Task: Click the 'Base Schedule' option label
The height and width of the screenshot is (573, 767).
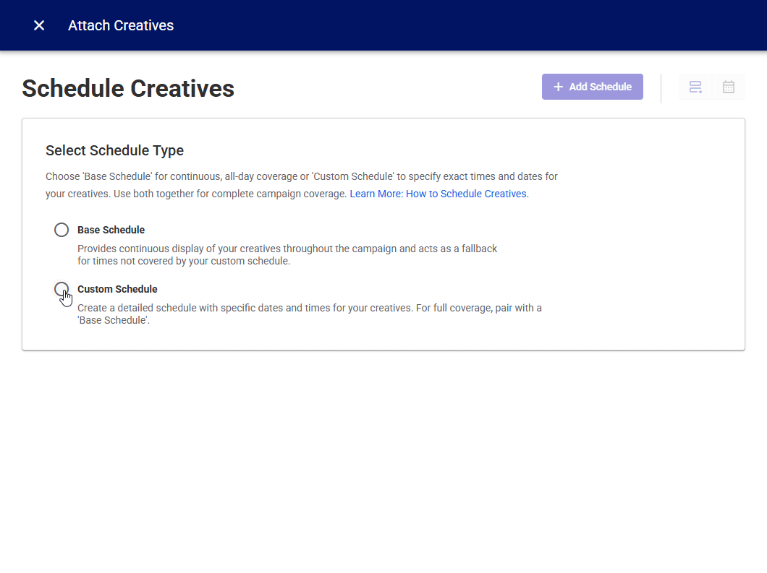Action: tap(111, 230)
